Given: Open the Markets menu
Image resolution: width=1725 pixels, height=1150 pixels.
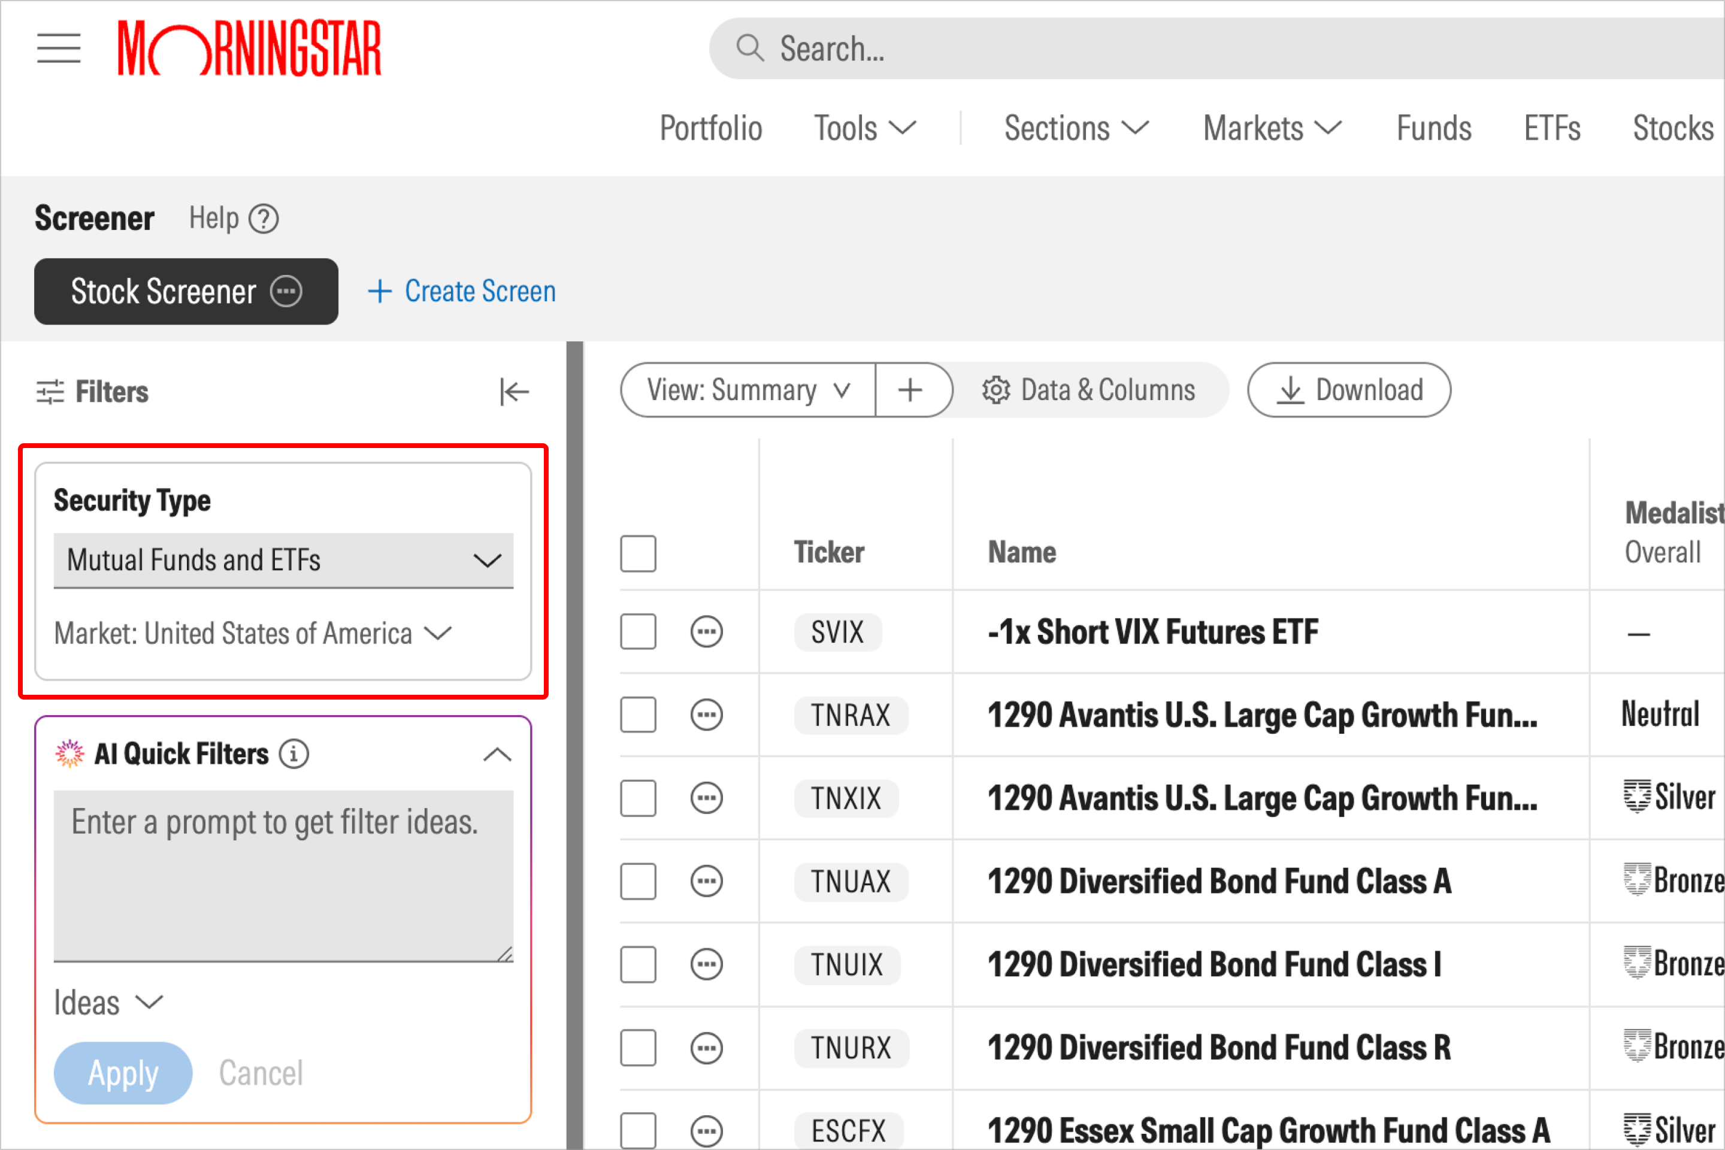Looking at the screenshot, I should (1272, 128).
